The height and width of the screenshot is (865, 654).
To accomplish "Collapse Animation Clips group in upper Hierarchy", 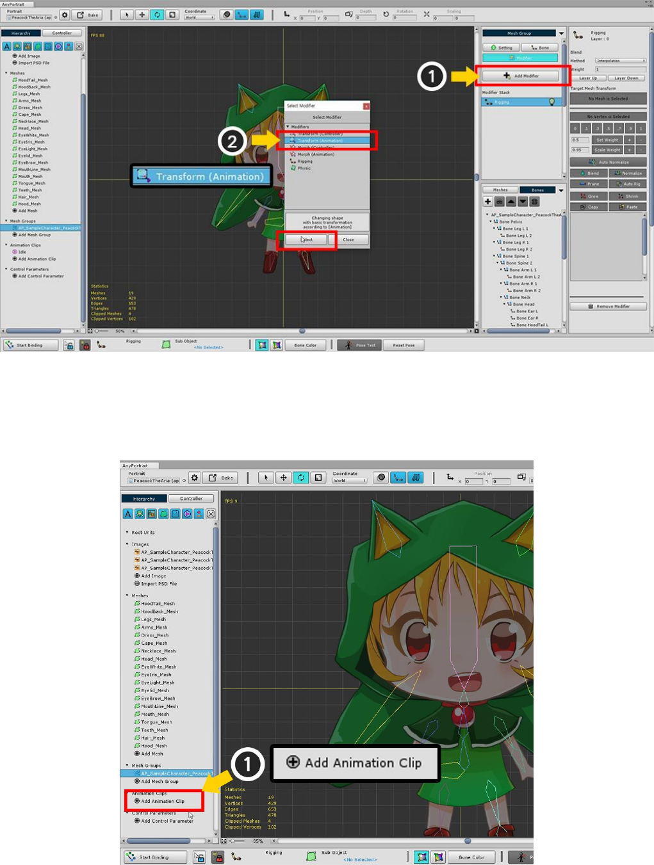I will [x=6, y=245].
